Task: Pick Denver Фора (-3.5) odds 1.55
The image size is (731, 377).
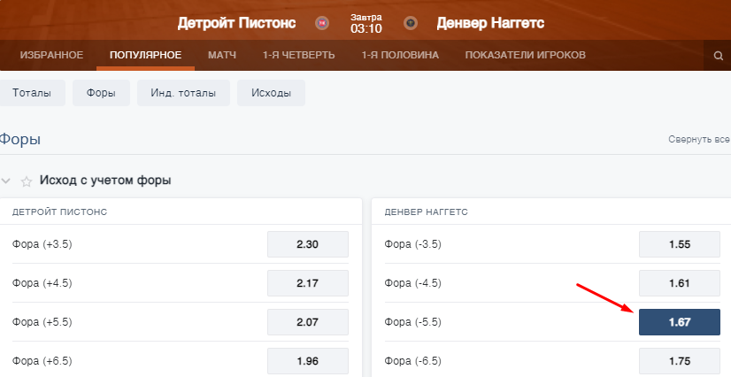Action: pyautogui.click(x=680, y=244)
